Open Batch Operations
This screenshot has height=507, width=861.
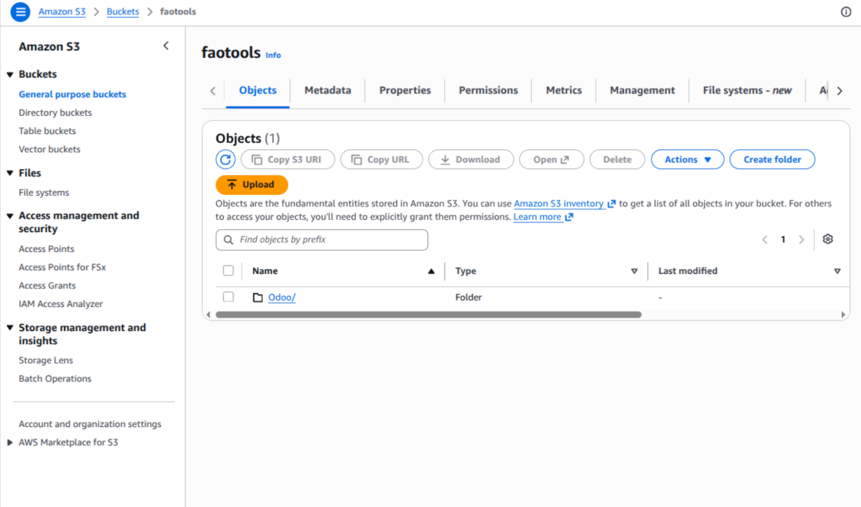[x=55, y=378]
